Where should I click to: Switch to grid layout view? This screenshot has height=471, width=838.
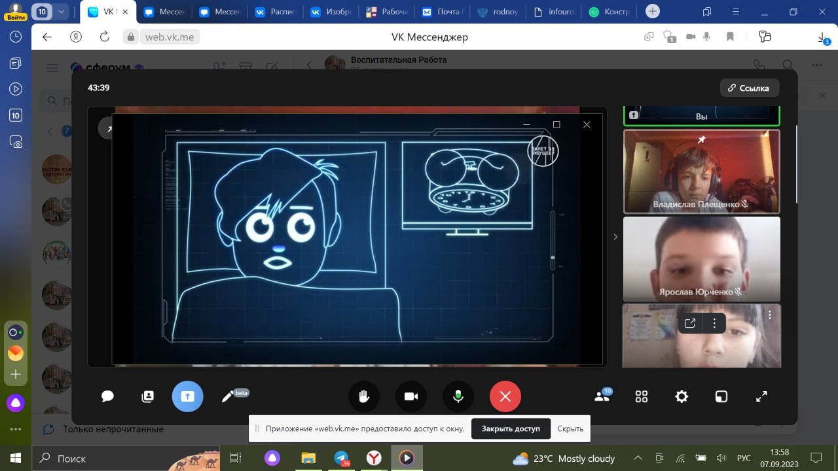pyautogui.click(x=642, y=396)
